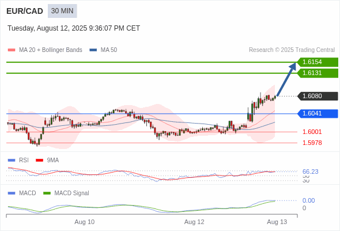
Task: Click the EUR/CAD pair title
Action: [x=25, y=11]
